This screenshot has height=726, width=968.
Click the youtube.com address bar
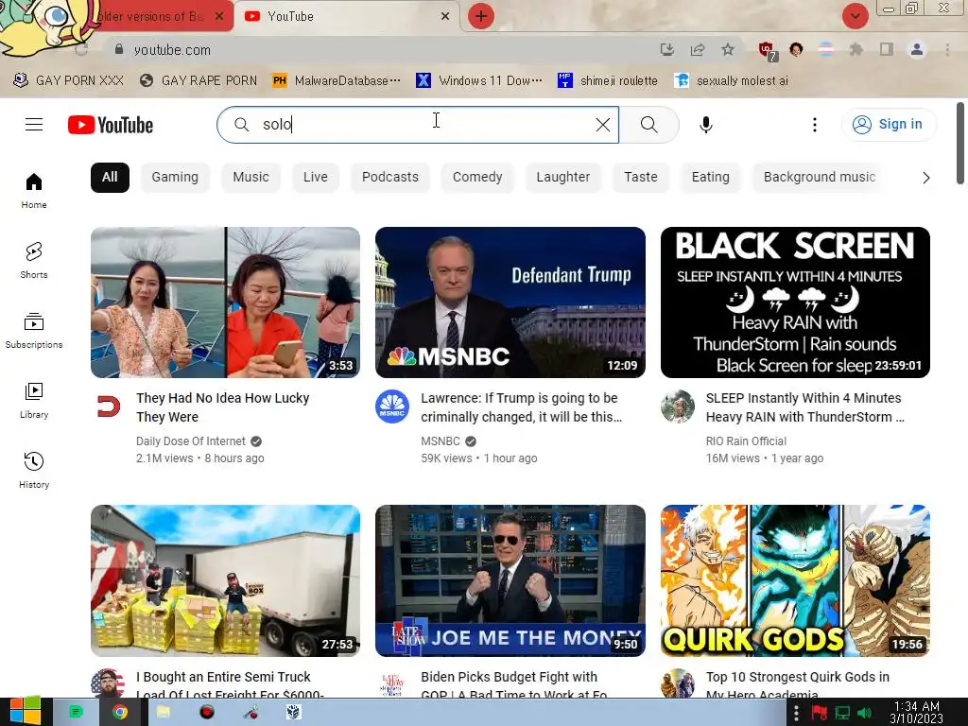tap(383, 50)
